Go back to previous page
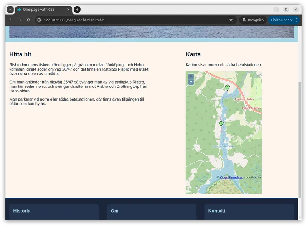307x226 pixels. tap(11, 20)
